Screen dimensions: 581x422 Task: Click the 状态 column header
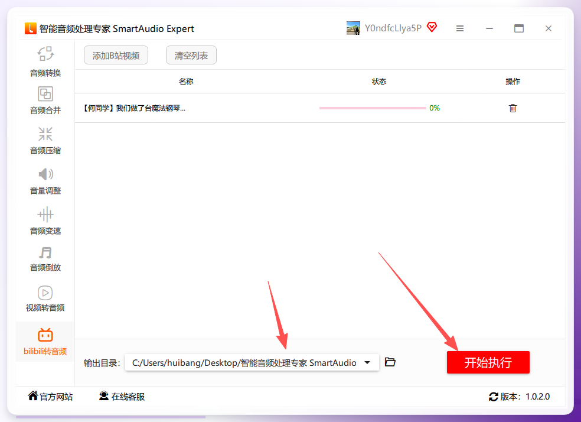379,82
